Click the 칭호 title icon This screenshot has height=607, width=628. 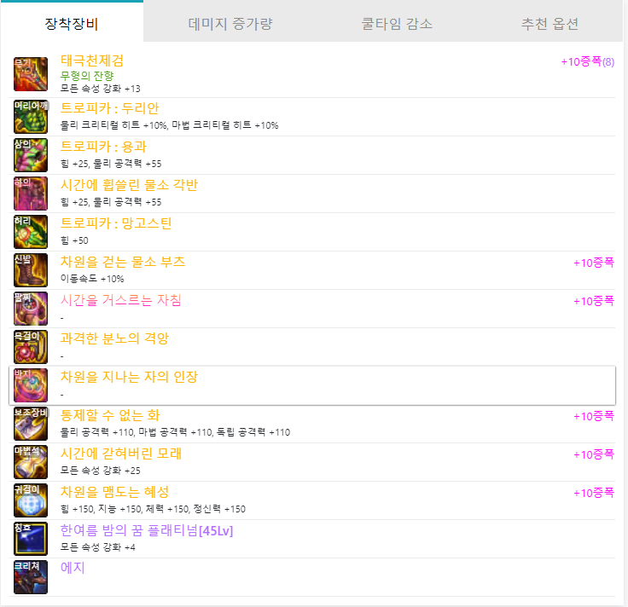click(31, 539)
